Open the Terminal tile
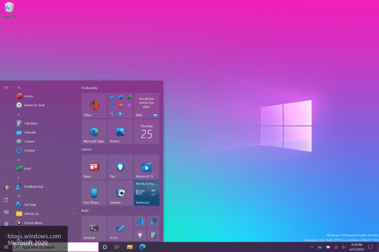Viewport: 379px width, 252px height. tap(94, 227)
